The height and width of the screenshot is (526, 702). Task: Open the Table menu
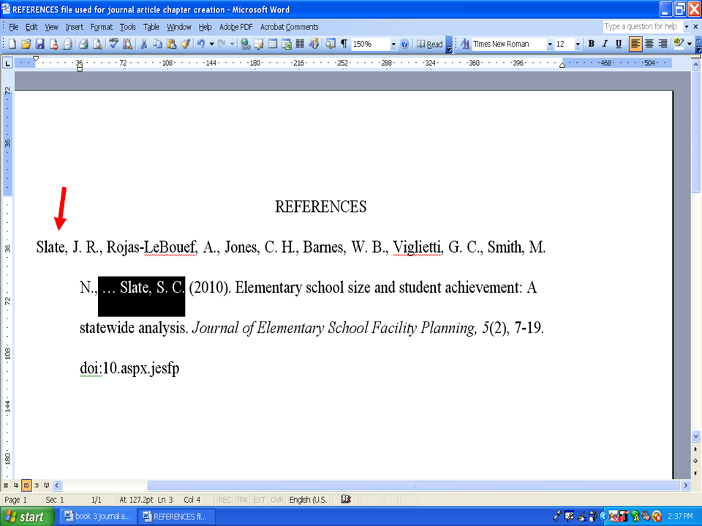coord(151,27)
